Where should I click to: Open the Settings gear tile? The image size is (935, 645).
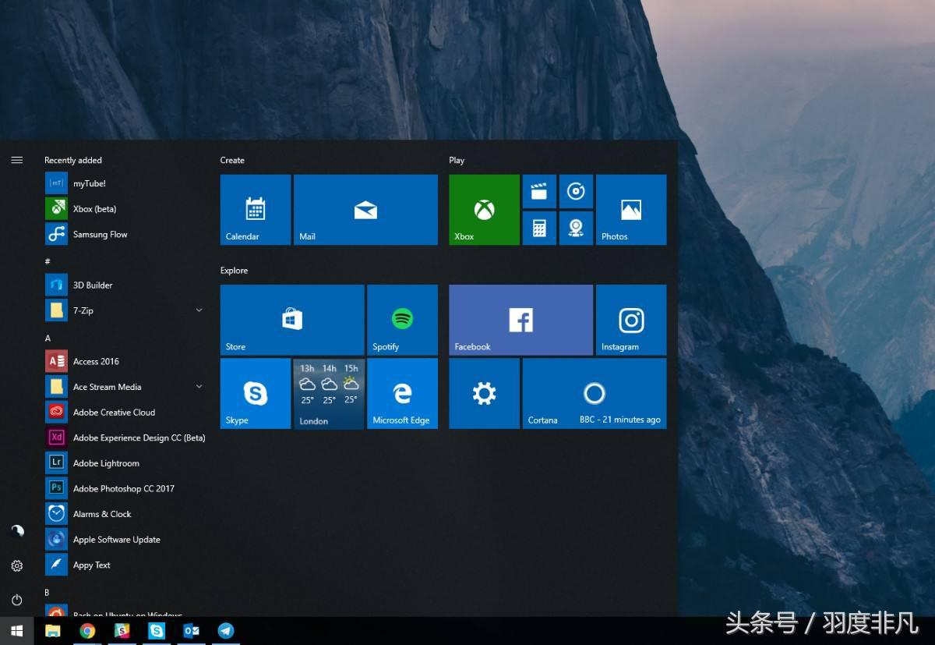[484, 393]
